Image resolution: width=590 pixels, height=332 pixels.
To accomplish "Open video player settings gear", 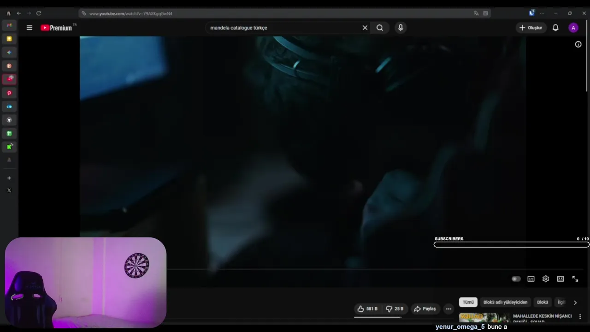I will point(546,279).
